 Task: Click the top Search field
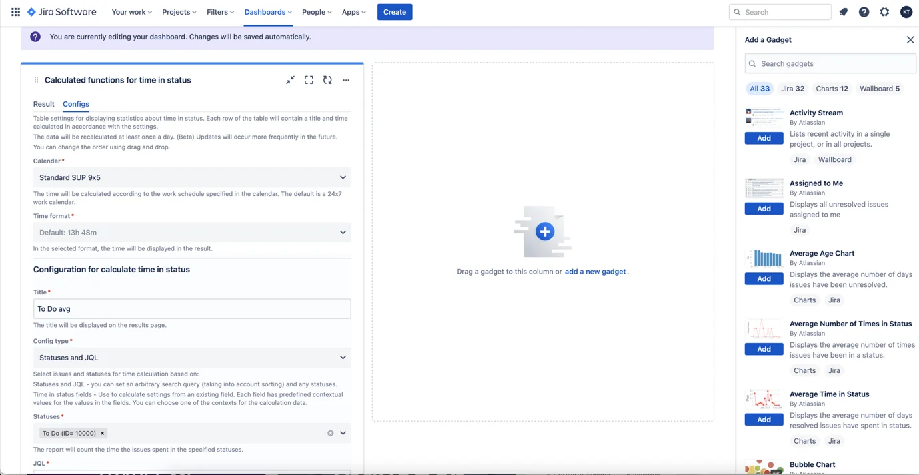[780, 12]
